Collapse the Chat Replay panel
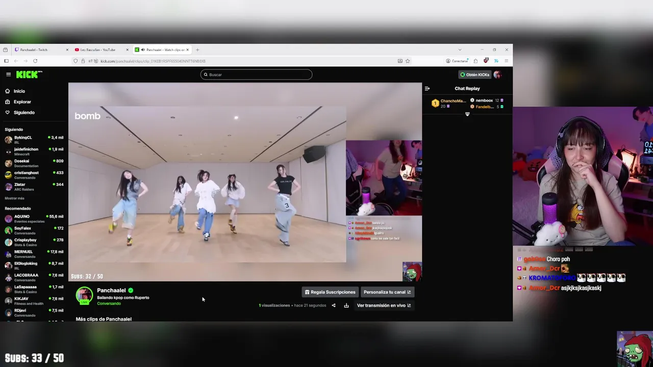This screenshot has width=653, height=367. coord(427,89)
